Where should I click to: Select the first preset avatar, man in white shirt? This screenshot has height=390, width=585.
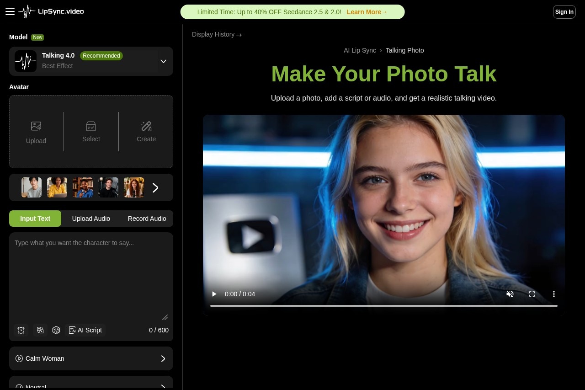coord(32,187)
